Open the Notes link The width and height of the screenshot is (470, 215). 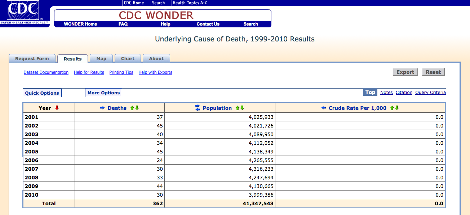[x=386, y=93]
